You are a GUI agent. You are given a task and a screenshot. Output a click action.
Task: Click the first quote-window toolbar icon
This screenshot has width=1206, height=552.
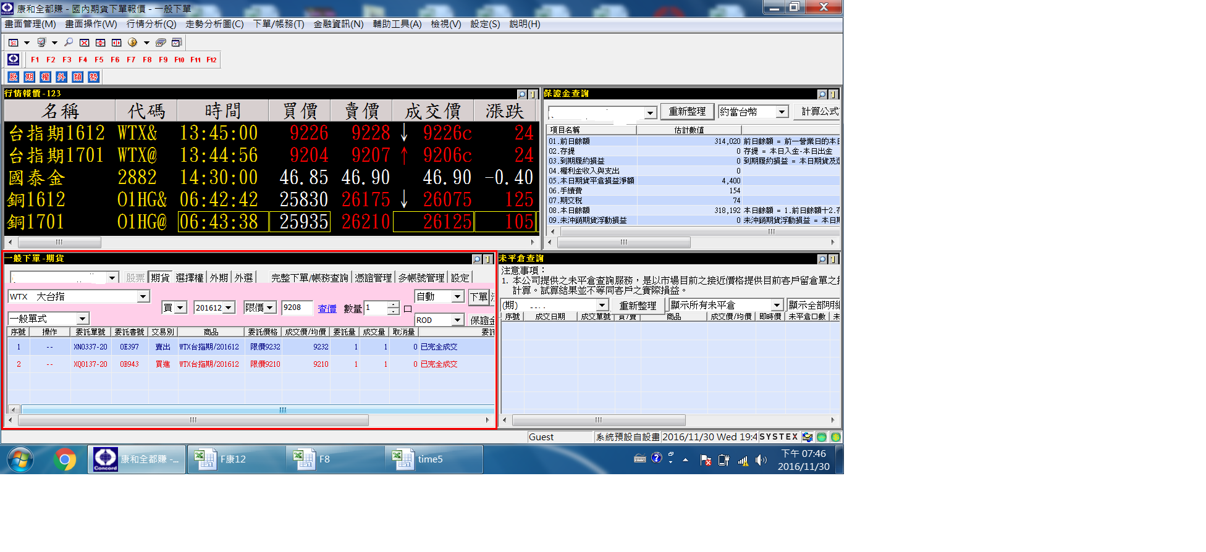[x=13, y=43]
